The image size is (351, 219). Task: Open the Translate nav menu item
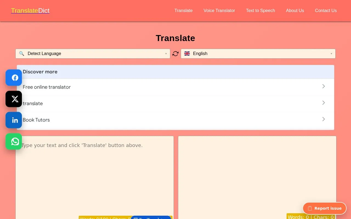[183, 10]
